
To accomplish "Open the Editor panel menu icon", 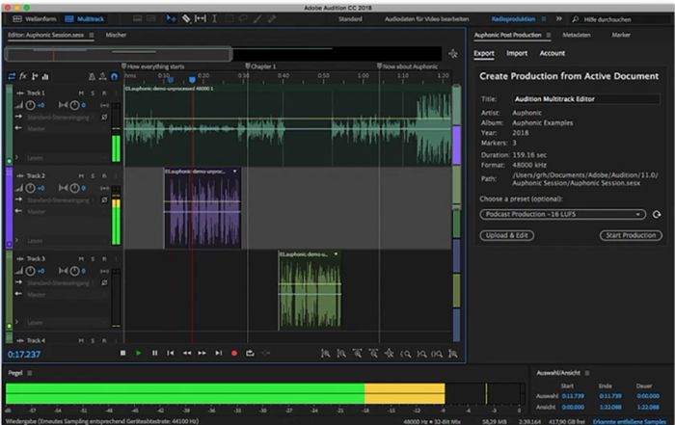I will (92, 35).
